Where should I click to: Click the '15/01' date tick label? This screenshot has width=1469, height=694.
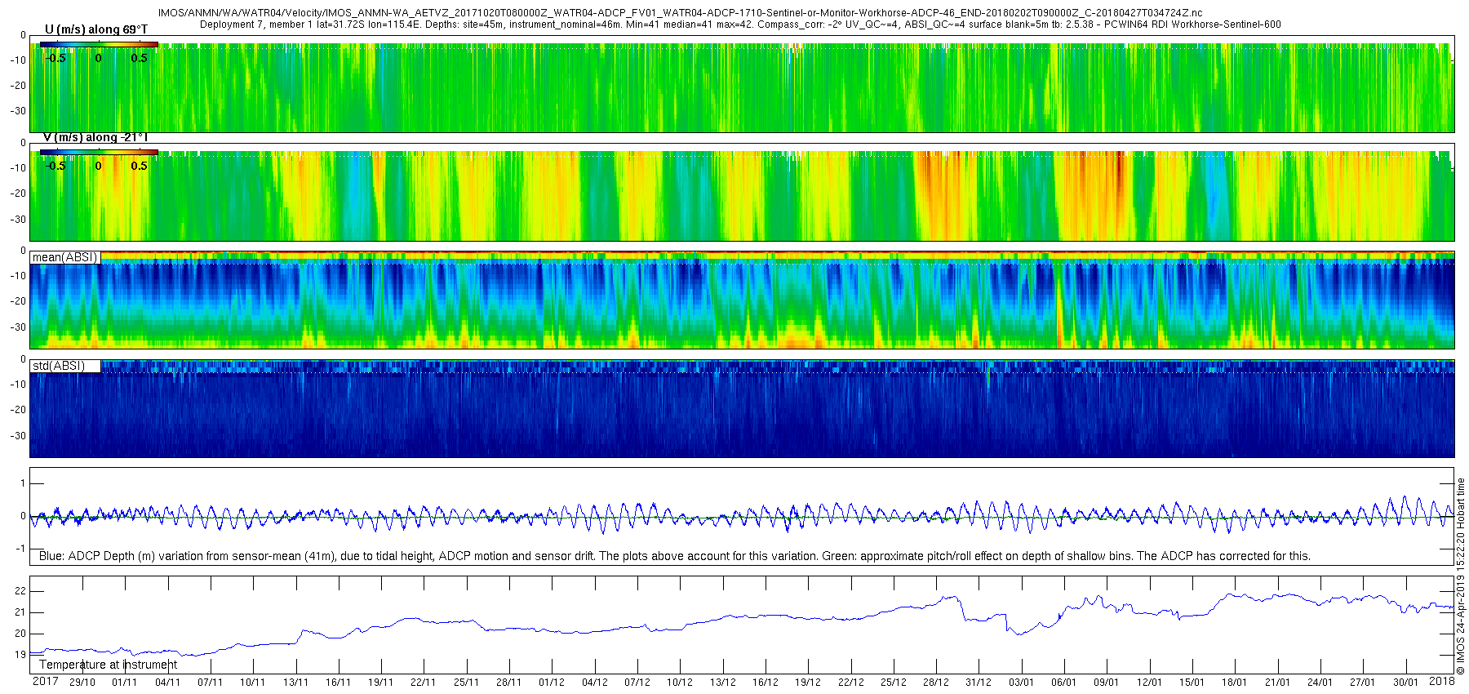pos(1192,683)
